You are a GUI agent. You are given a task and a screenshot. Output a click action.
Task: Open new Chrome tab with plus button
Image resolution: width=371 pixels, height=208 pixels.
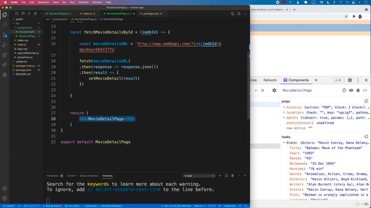click(x=294, y=10)
